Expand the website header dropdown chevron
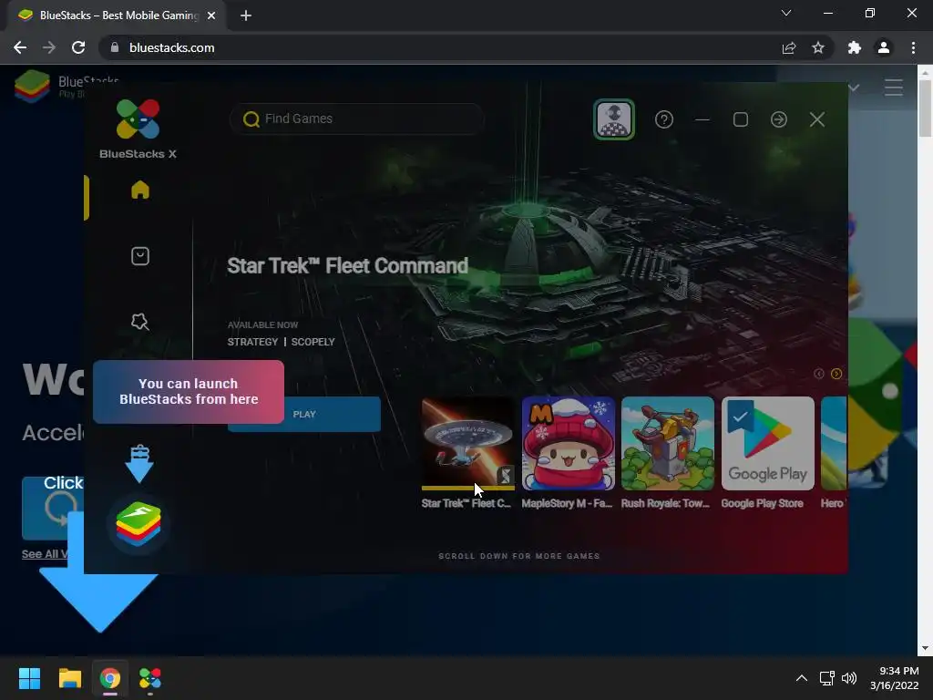 pos(854,87)
